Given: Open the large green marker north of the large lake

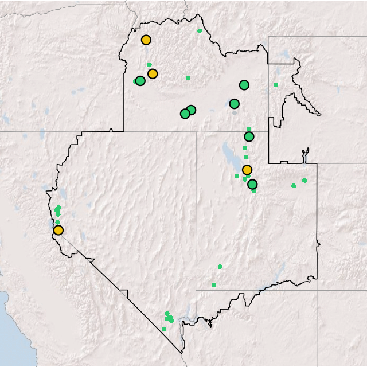Looking at the screenshot, I should point(249,136).
